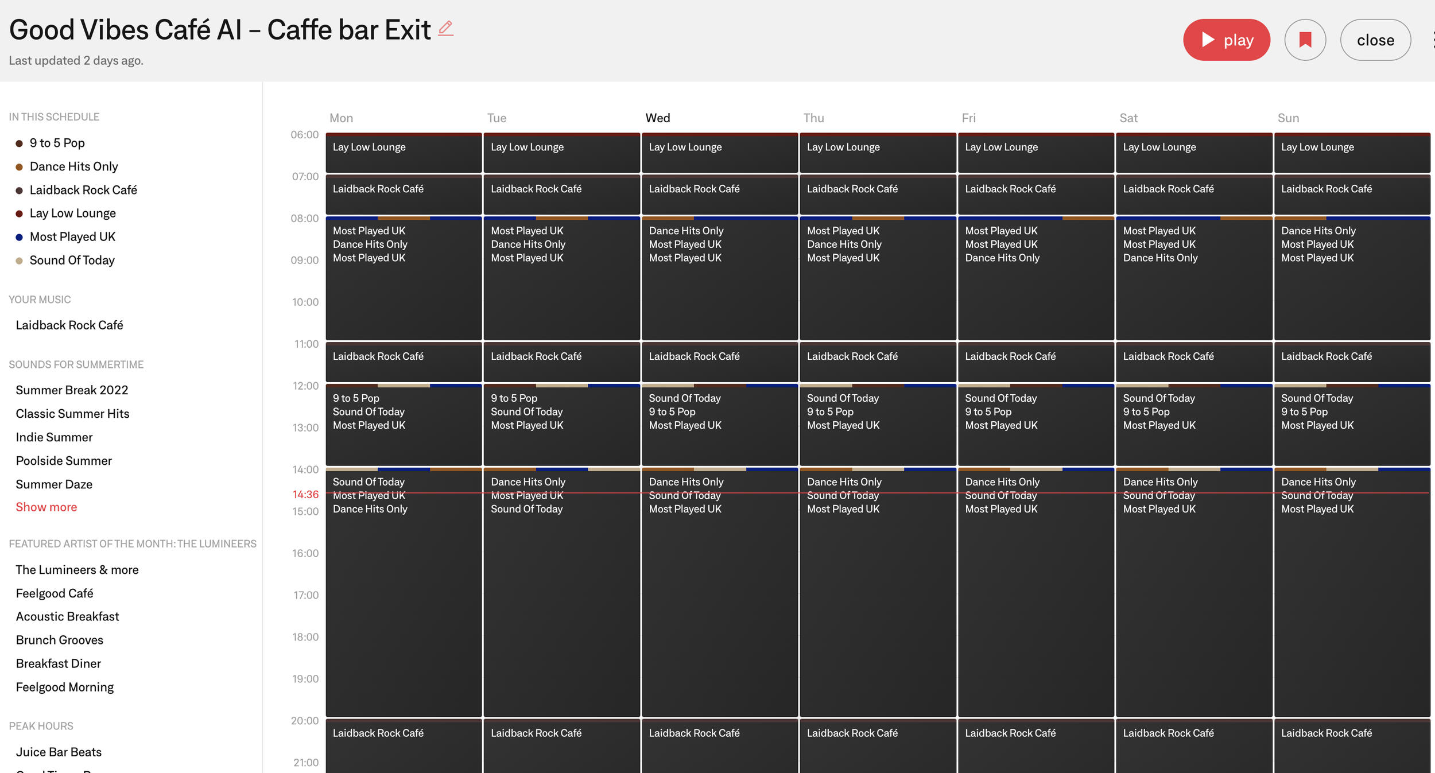Open Laidback Rock Café under Your Music
The height and width of the screenshot is (773, 1435).
pyautogui.click(x=69, y=325)
